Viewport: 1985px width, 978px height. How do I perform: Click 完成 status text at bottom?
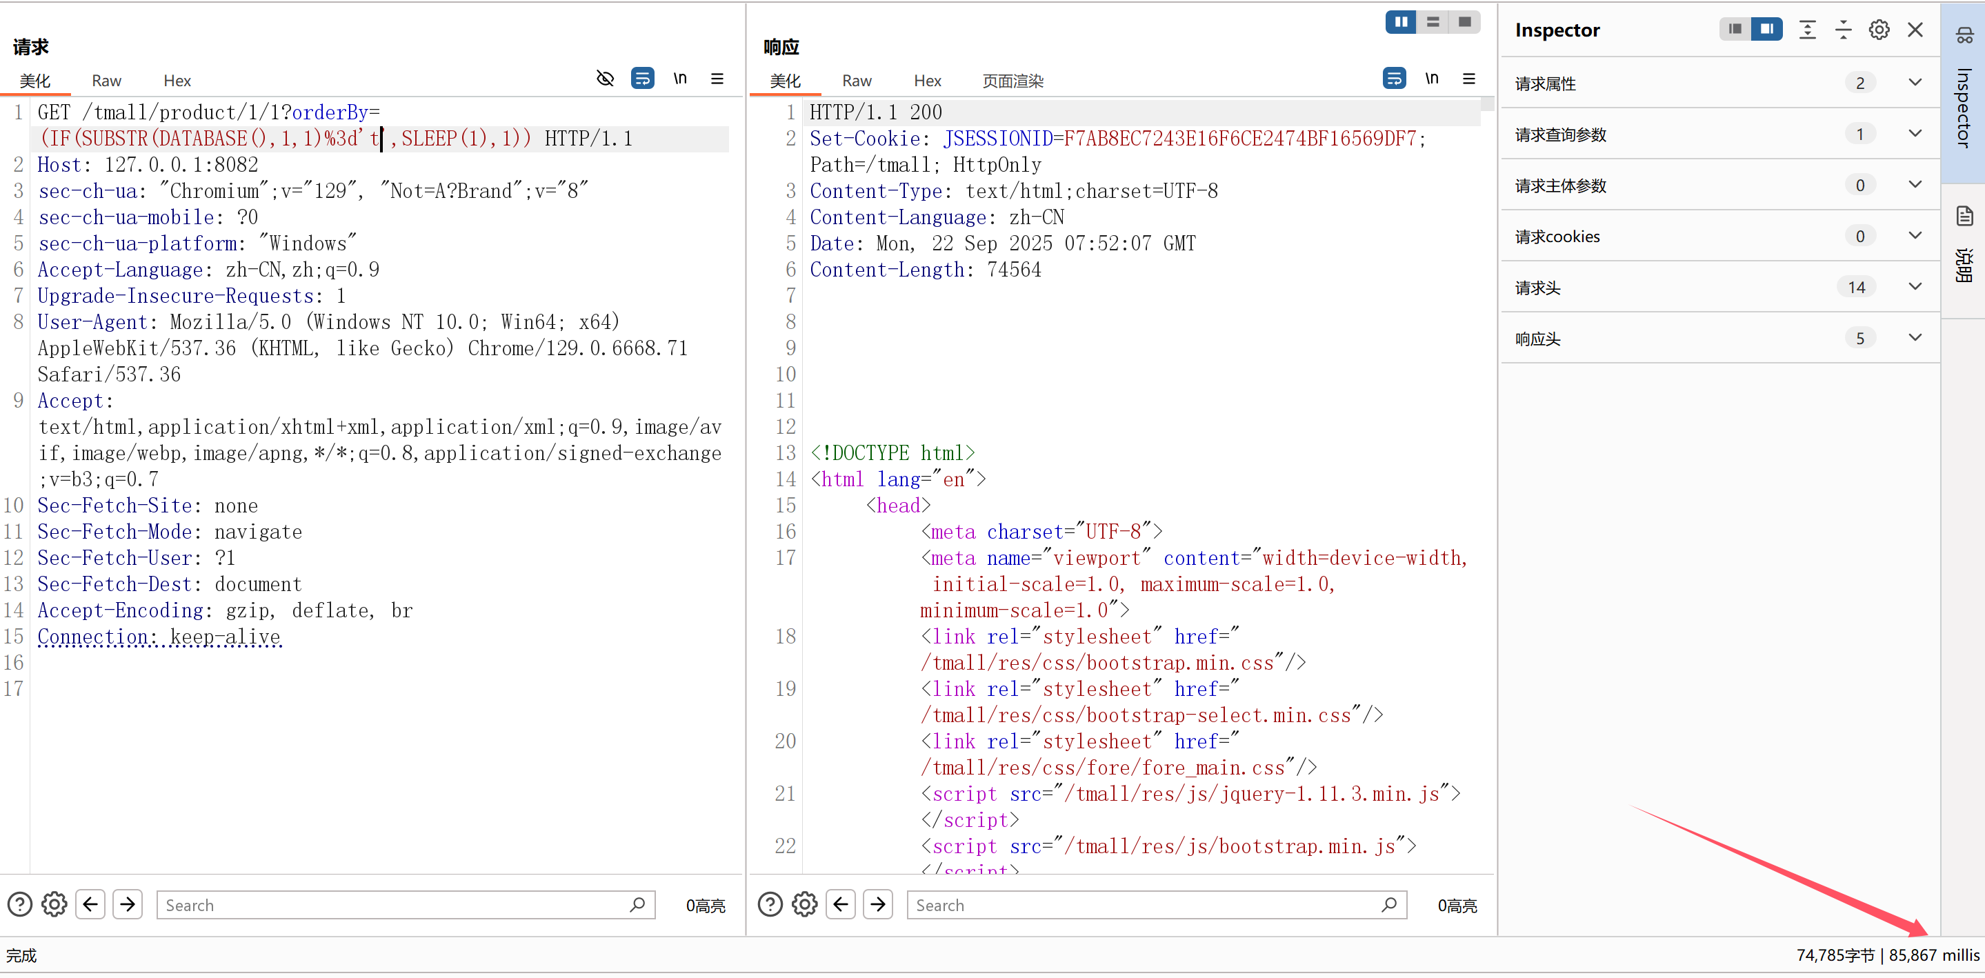(x=21, y=956)
